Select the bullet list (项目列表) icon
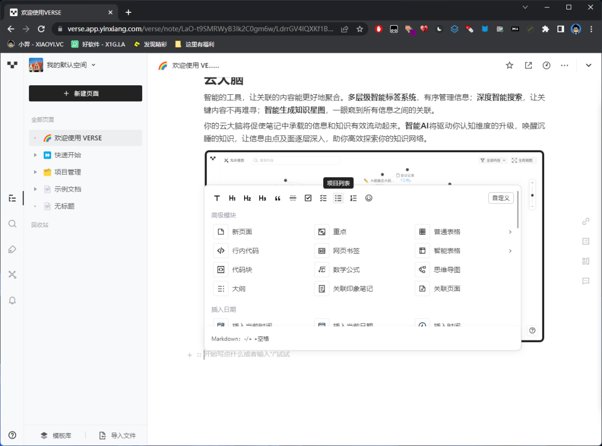 [338, 198]
